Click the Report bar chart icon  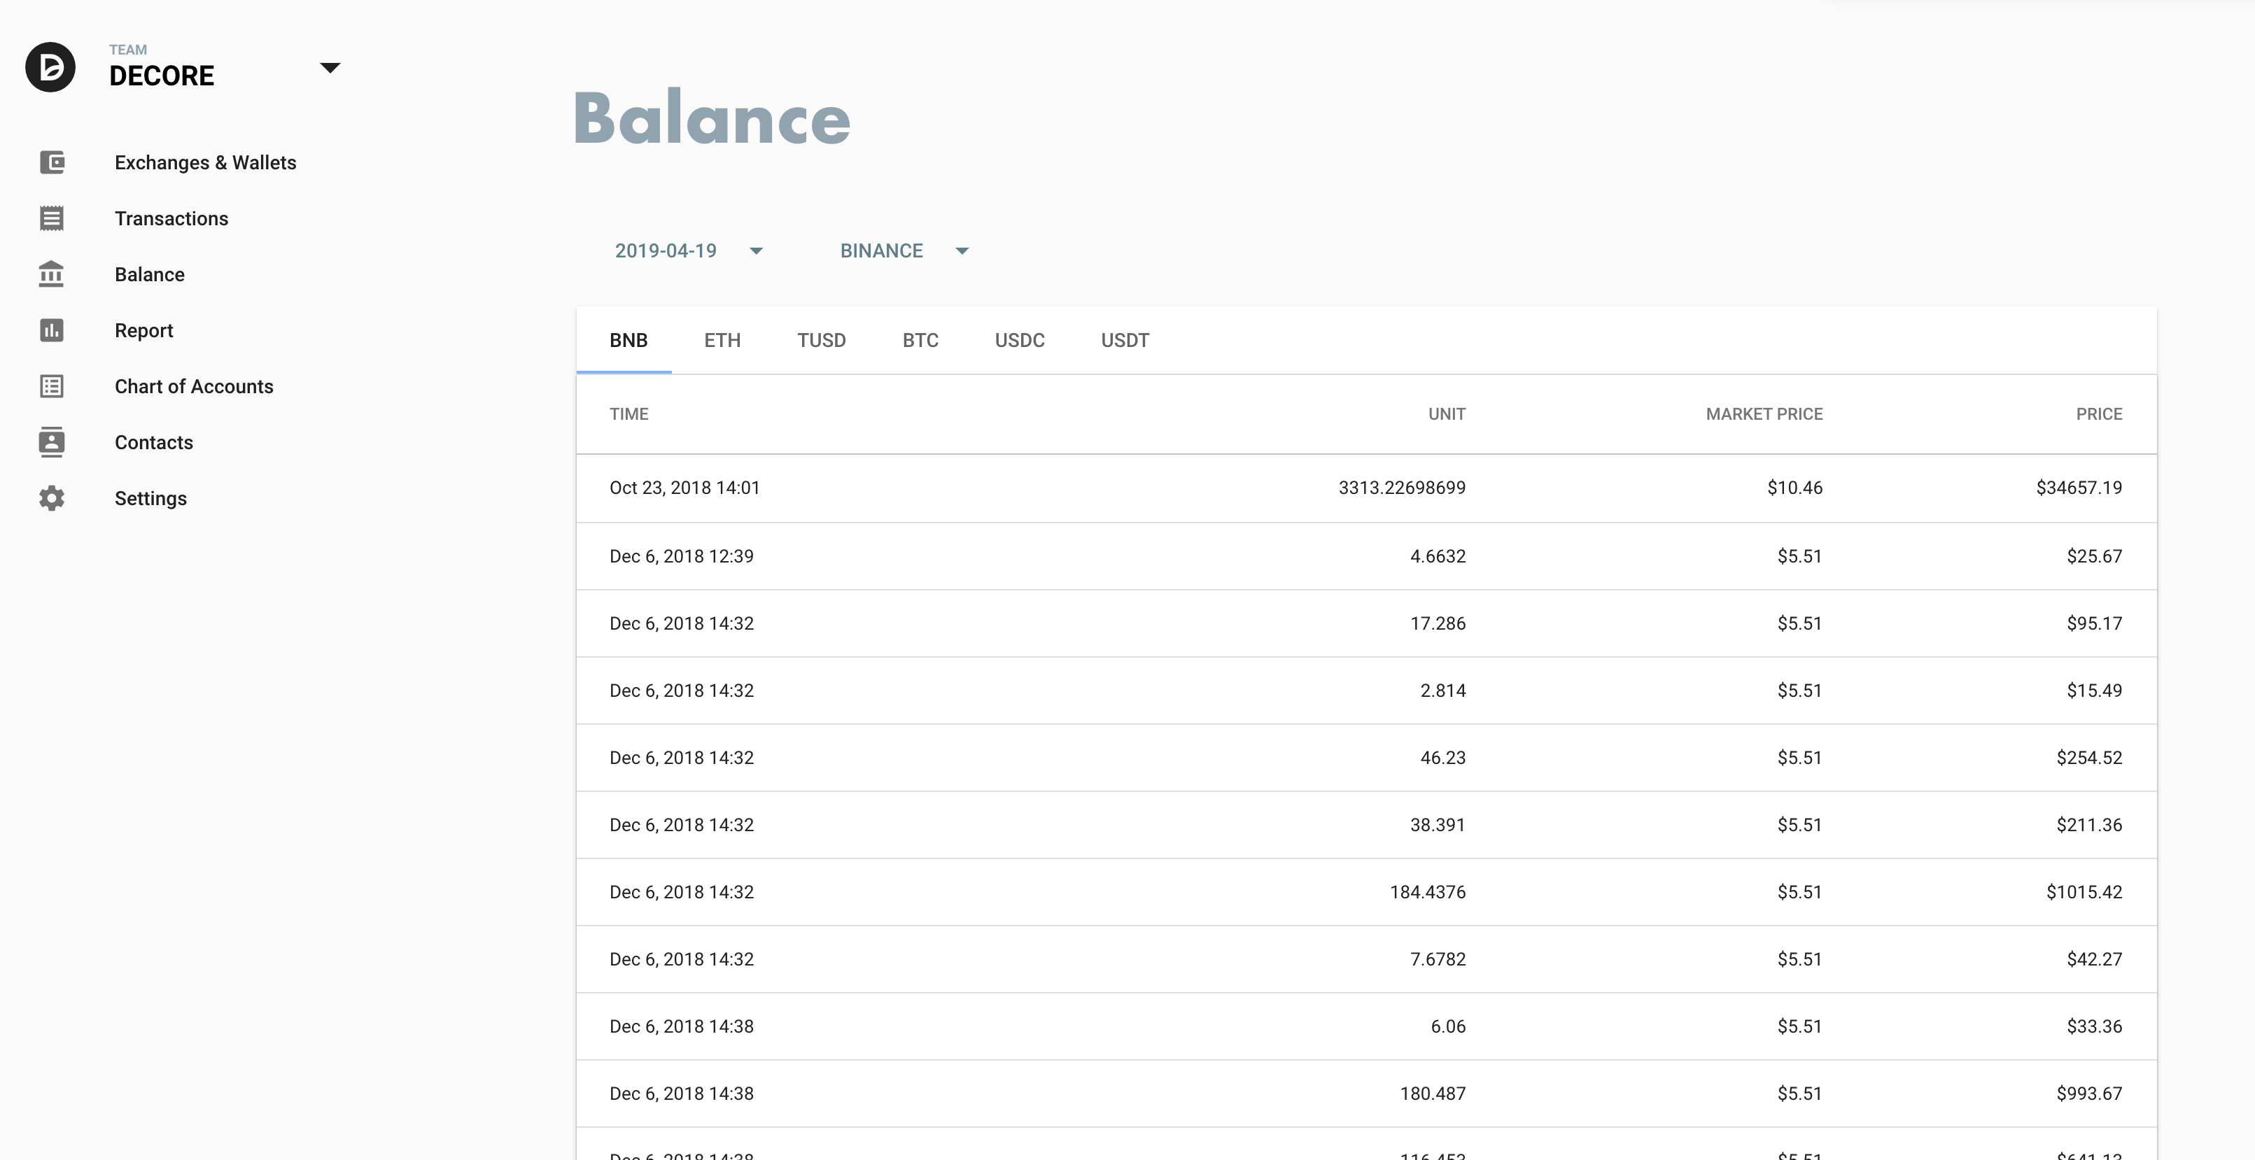tap(52, 331)
